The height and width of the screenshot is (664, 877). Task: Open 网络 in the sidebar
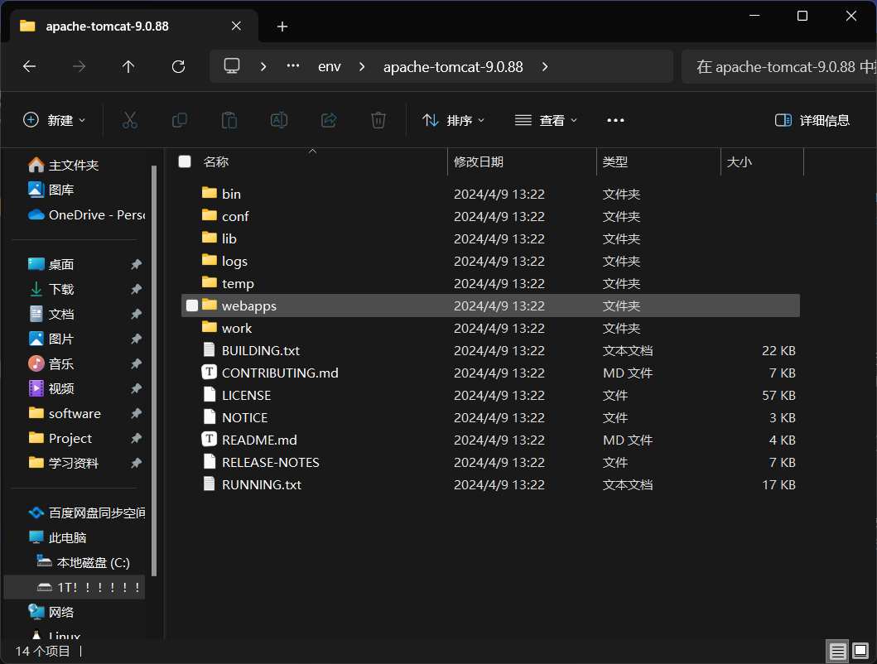pyautogui.click(x=51, y=612)
